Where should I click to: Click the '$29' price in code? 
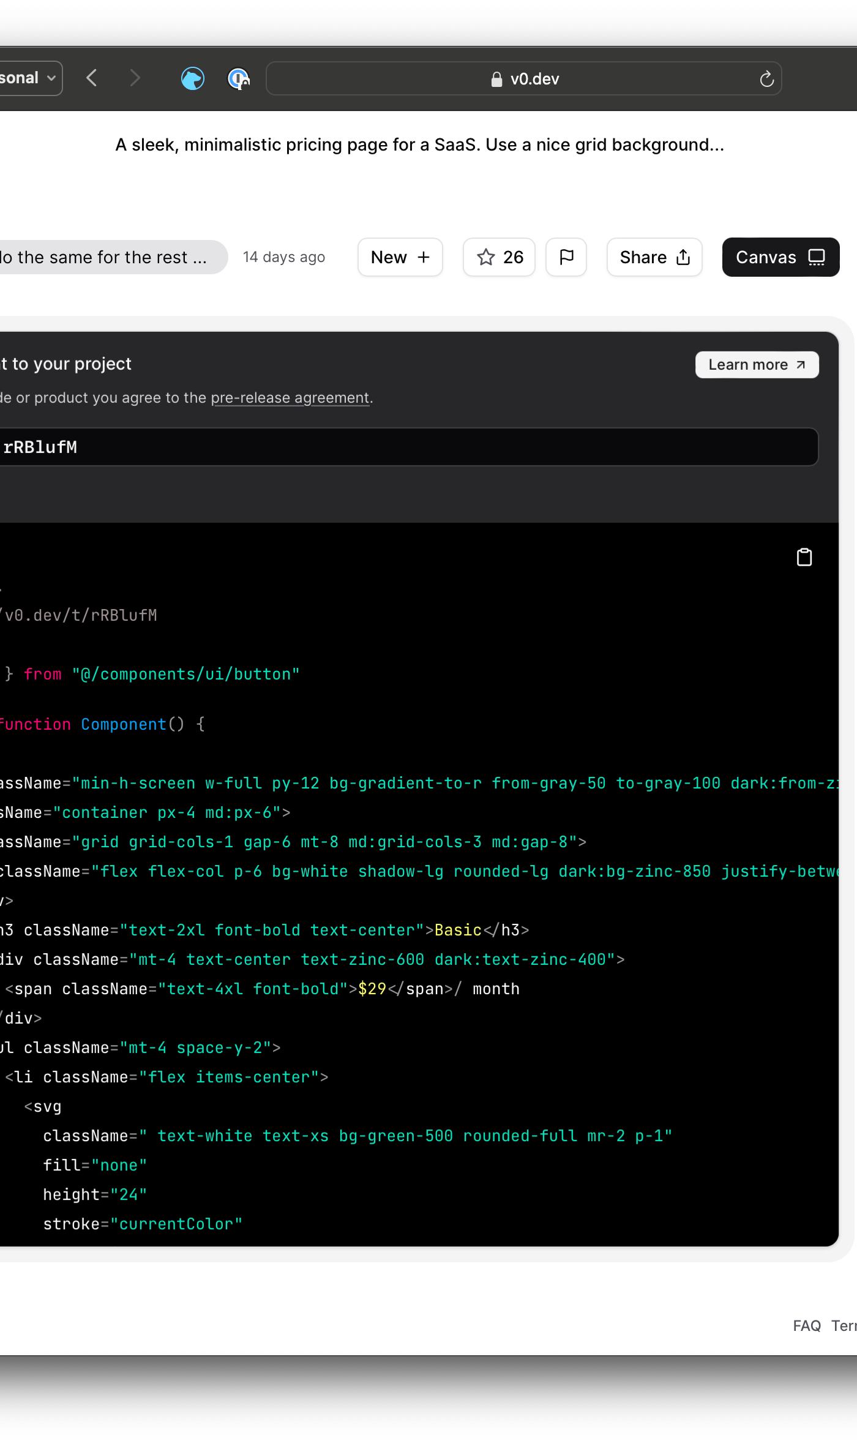tap(372, 989)
